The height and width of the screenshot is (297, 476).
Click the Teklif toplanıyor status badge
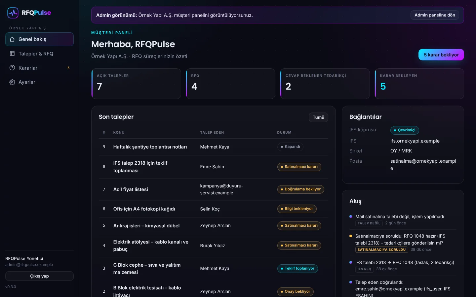[x=297, y=269]
